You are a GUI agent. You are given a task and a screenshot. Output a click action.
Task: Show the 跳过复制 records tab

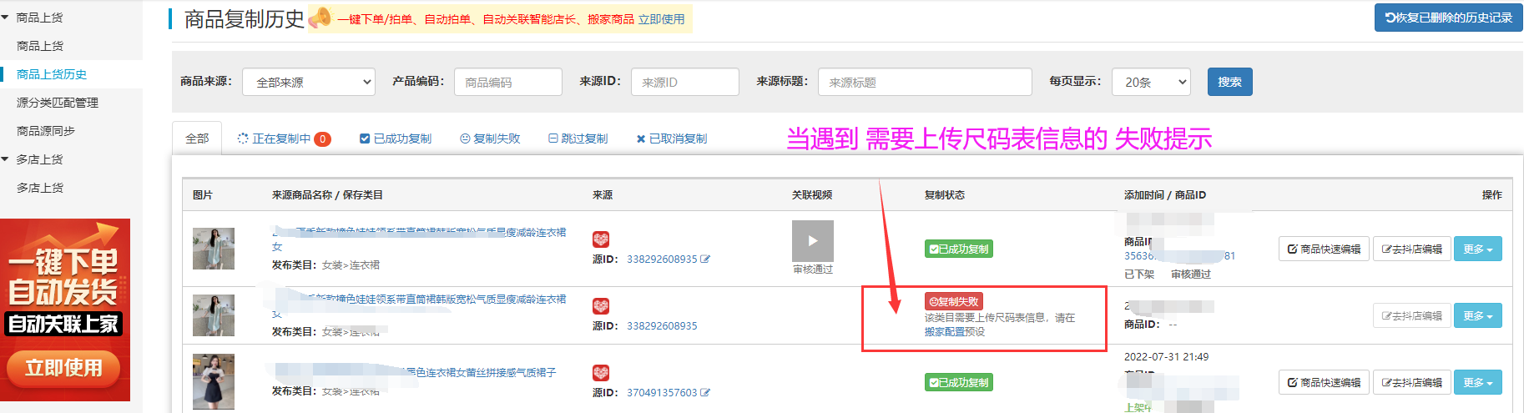(x=578, y=139)
